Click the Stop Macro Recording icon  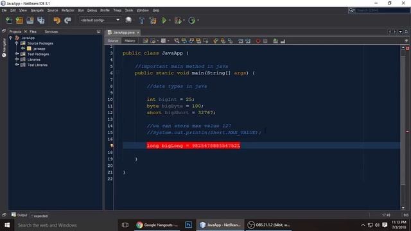pos(265,41)
